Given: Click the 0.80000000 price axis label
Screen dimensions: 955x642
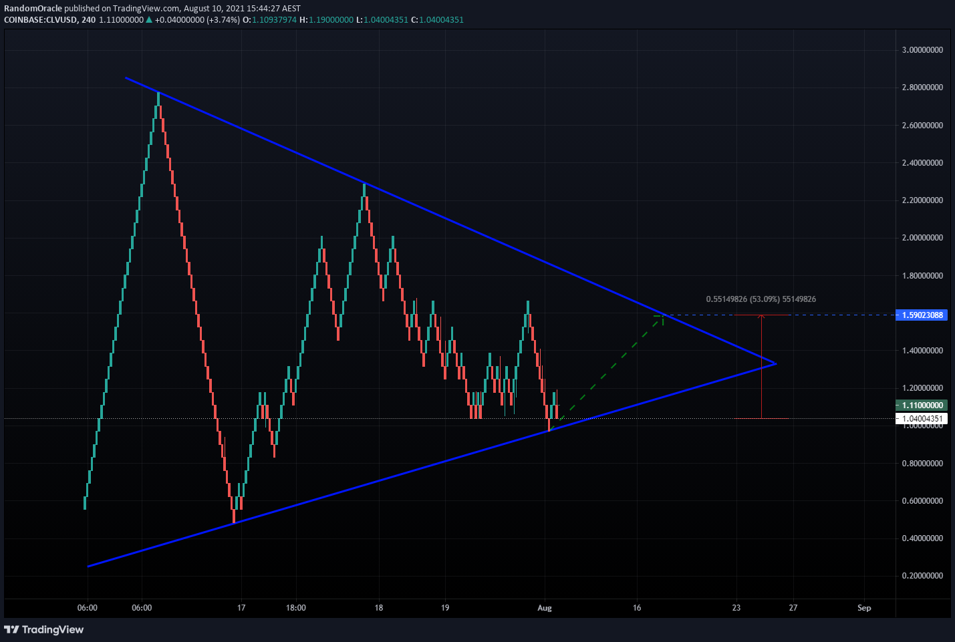Looking at the screenshot, I should 922,464.
